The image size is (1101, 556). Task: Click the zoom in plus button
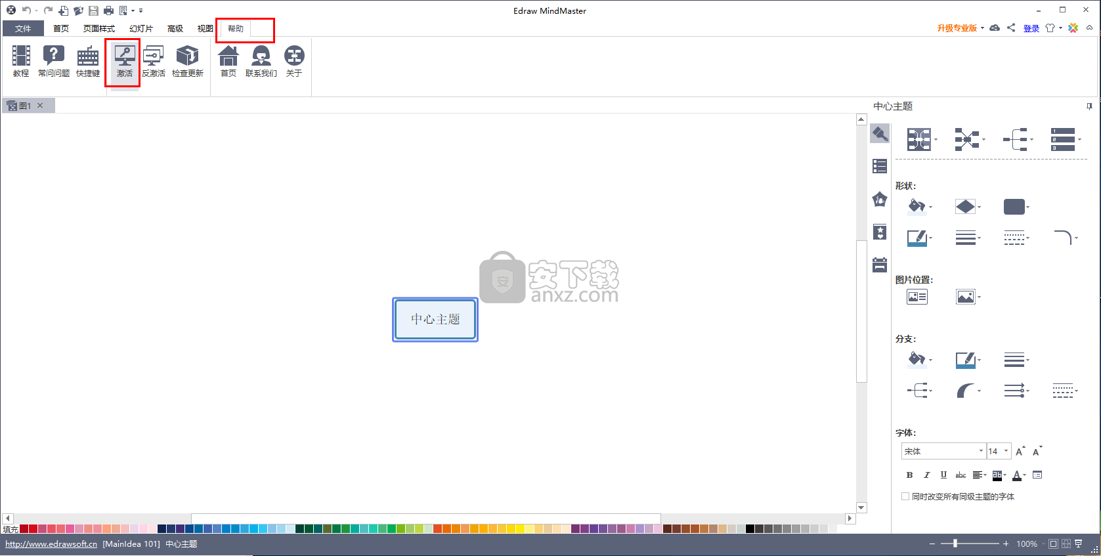click(1006, 544)
